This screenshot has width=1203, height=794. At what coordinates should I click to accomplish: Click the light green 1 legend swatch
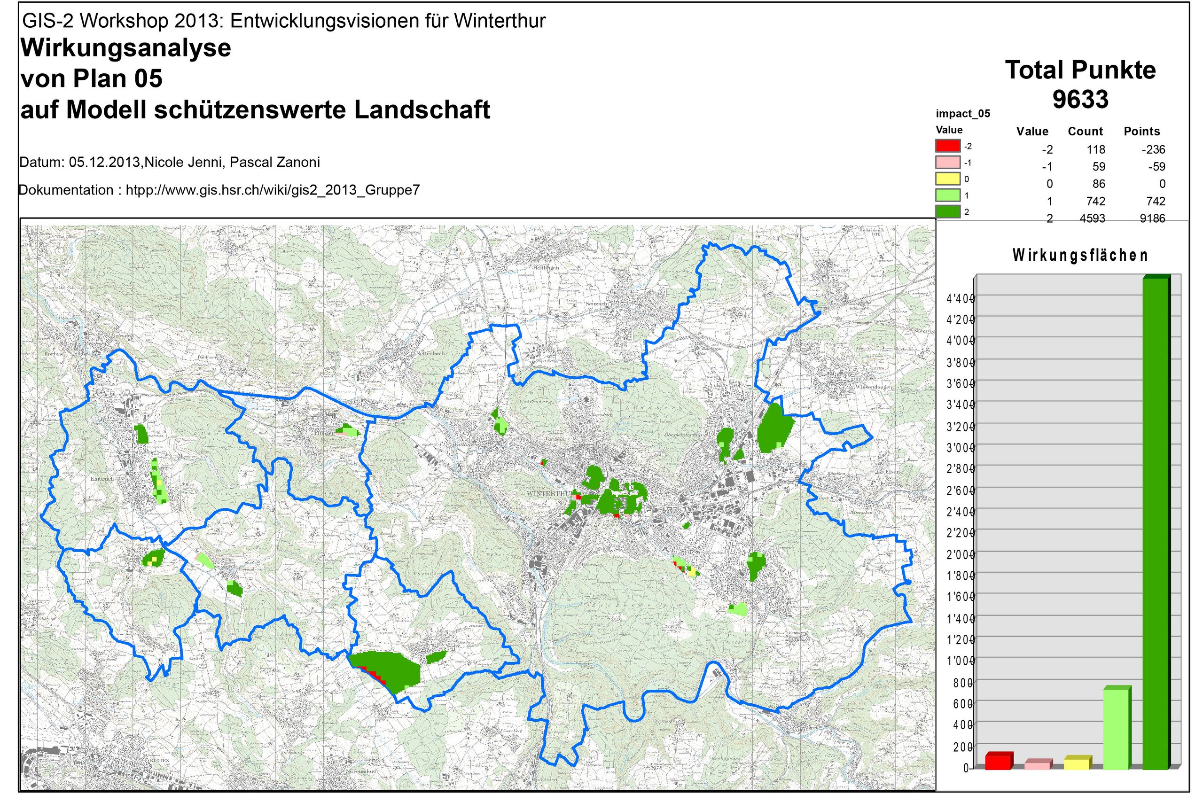point(948,195)
